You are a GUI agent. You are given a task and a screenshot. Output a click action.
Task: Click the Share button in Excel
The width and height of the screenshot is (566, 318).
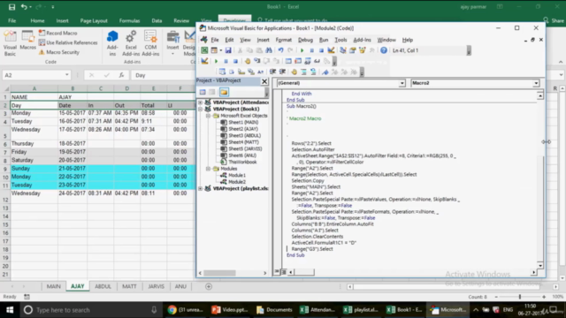[x=555, y=21]
